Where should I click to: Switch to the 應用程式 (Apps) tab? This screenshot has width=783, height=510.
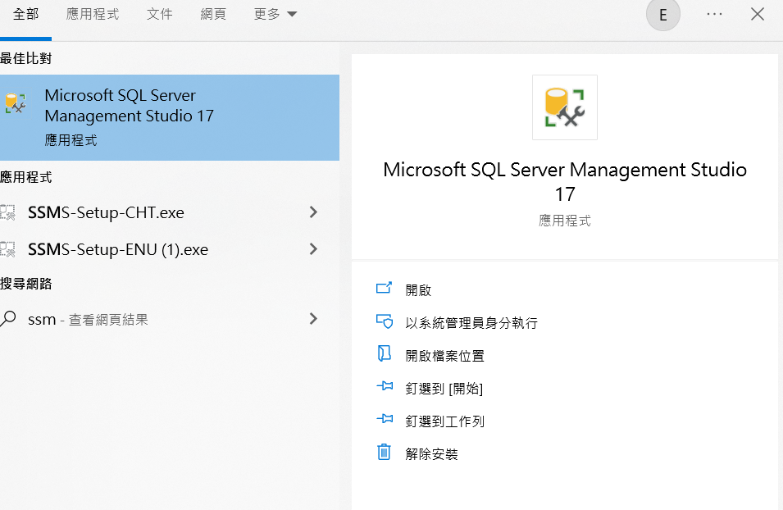(93, 14)
